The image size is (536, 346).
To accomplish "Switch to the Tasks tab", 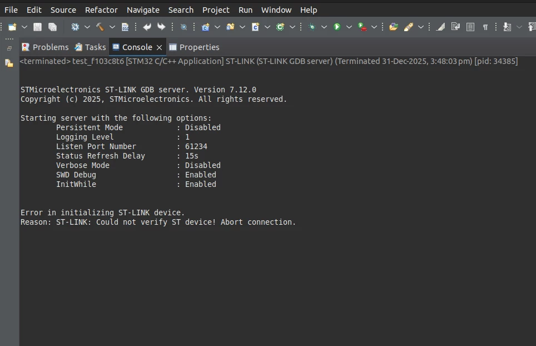I will click(90, 47).
